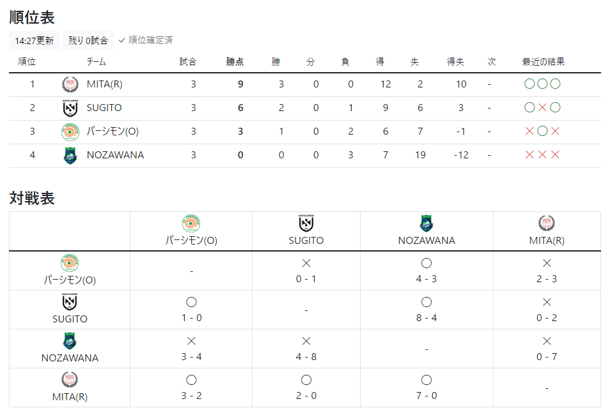Click パーシモン(O) logo in standings row

point(70,132)
